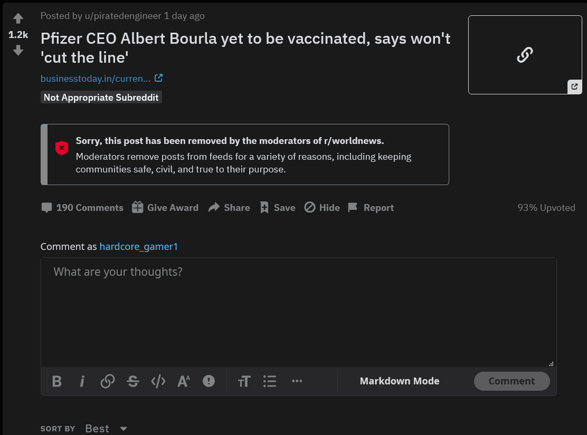Toggle bold formatting in comment editor
Image resolution: width=587 pixels, height=435 pixels.
coord(57,382)
